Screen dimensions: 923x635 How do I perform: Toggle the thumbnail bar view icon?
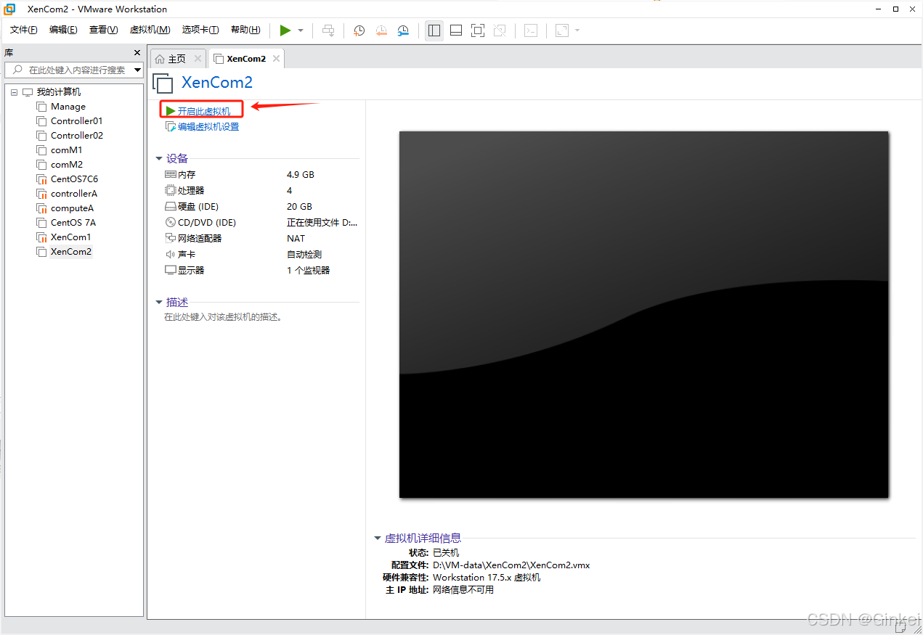pyautogui.click(x=456, y=30)
